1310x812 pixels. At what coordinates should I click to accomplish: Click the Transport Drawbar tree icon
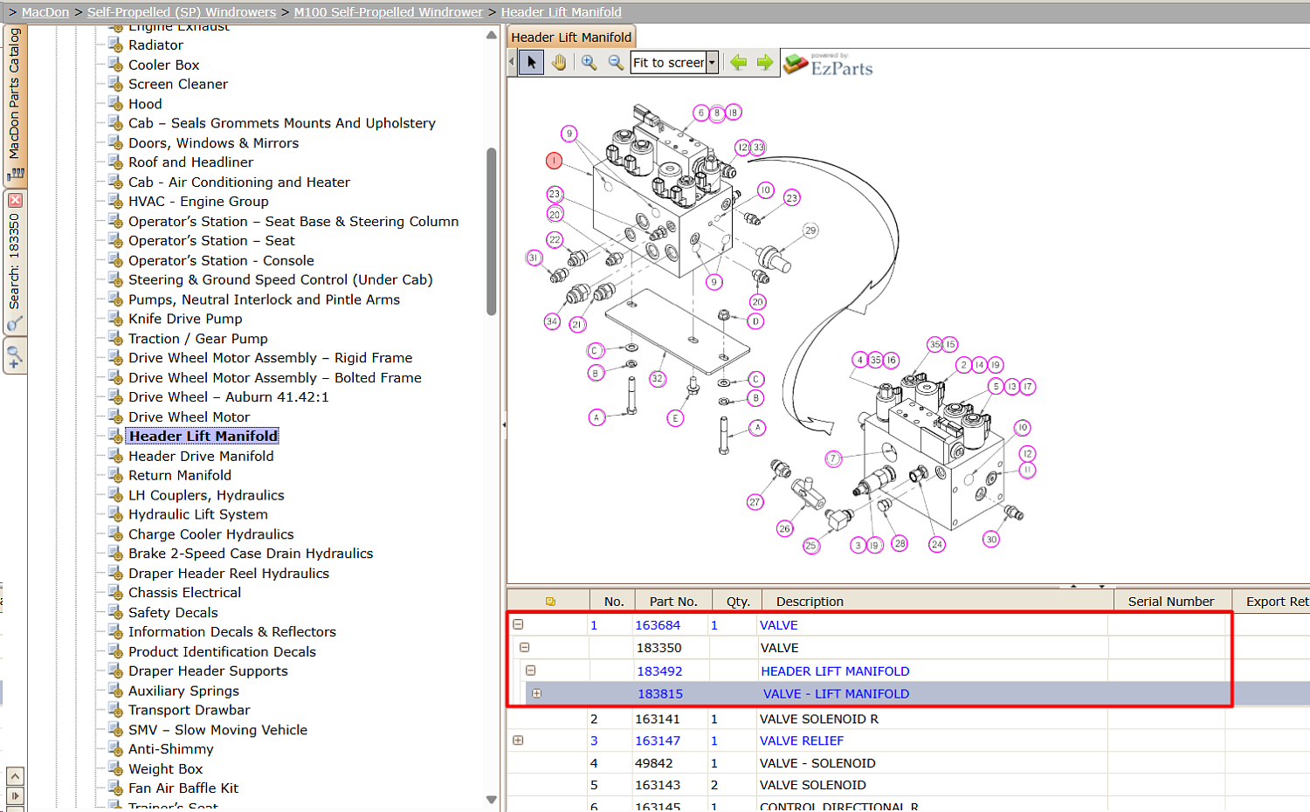115,711
